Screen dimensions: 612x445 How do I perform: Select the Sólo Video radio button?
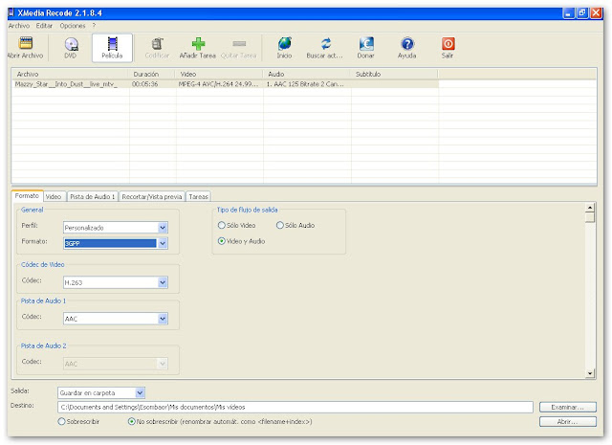pos(221,226)
